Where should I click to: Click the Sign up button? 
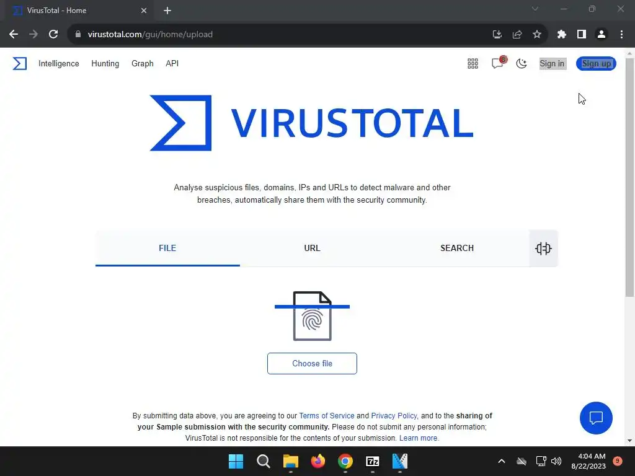click(596, 64)
